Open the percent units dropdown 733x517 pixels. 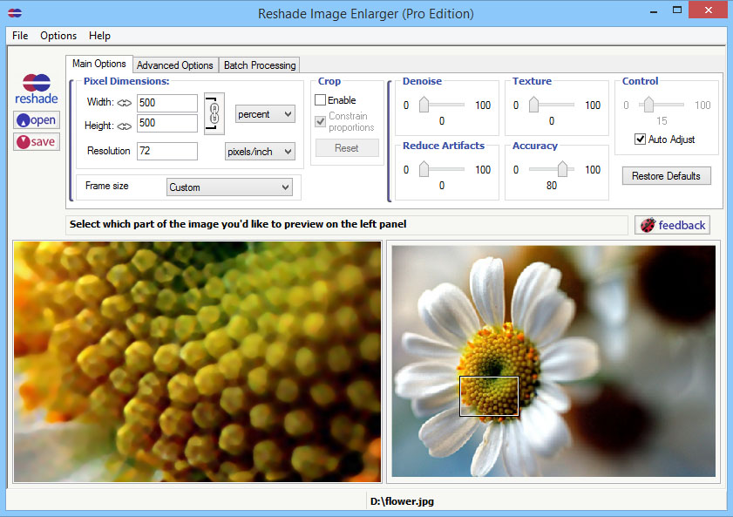tap(264, 113)
